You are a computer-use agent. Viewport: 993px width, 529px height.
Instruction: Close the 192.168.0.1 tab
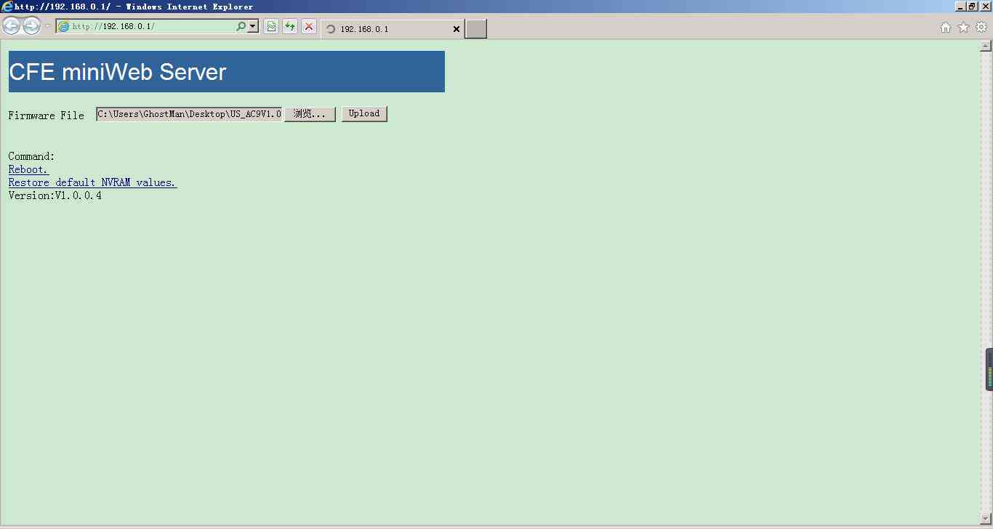[457, 29]
